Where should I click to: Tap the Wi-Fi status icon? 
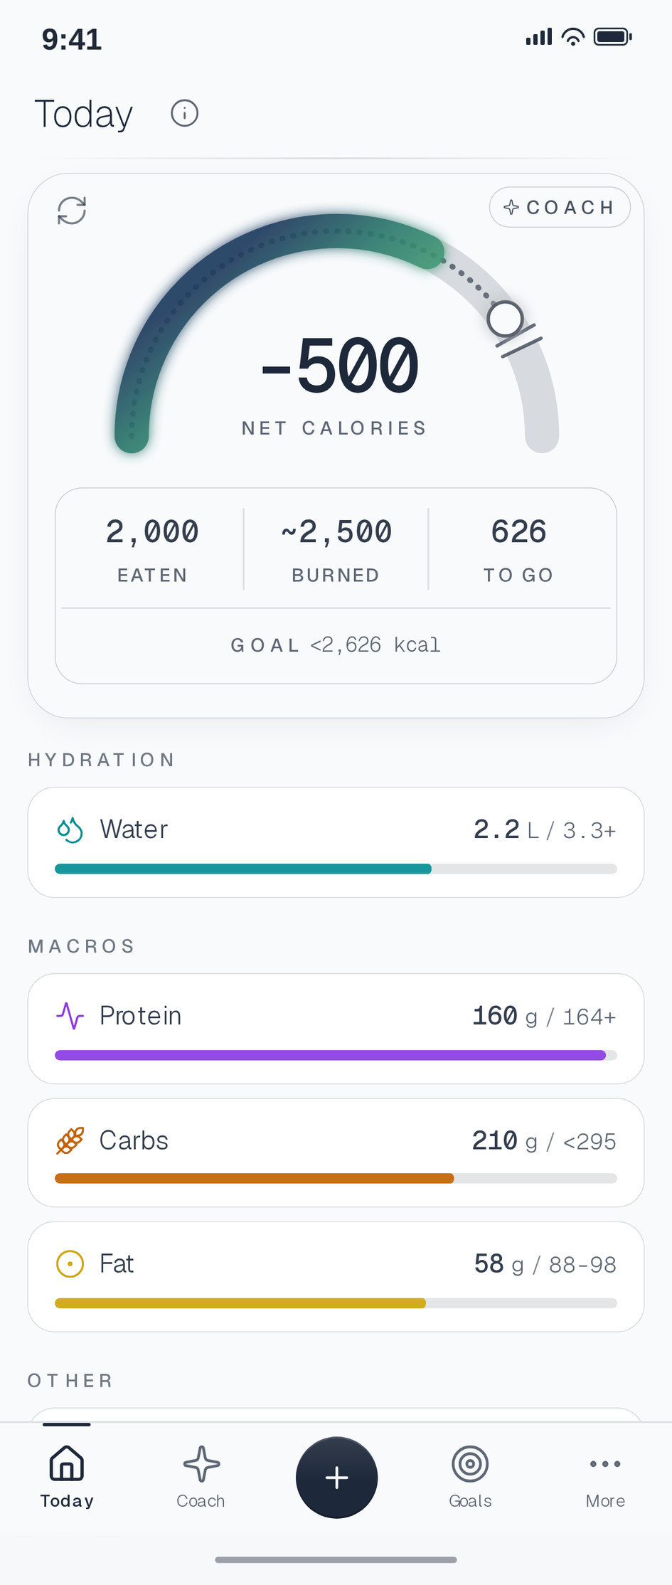click(572, 36)
